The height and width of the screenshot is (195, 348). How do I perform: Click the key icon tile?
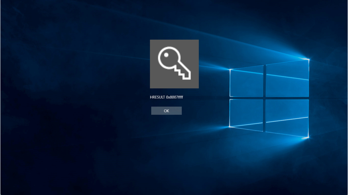pyautogui.click(x=174, y=64)
